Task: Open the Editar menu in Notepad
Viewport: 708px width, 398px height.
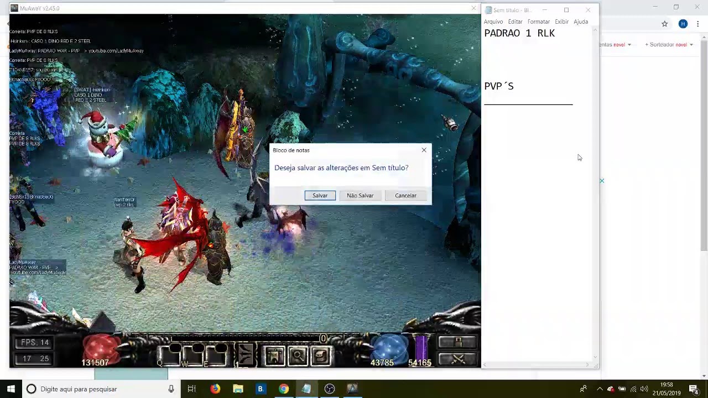Action: coord(515,22)
